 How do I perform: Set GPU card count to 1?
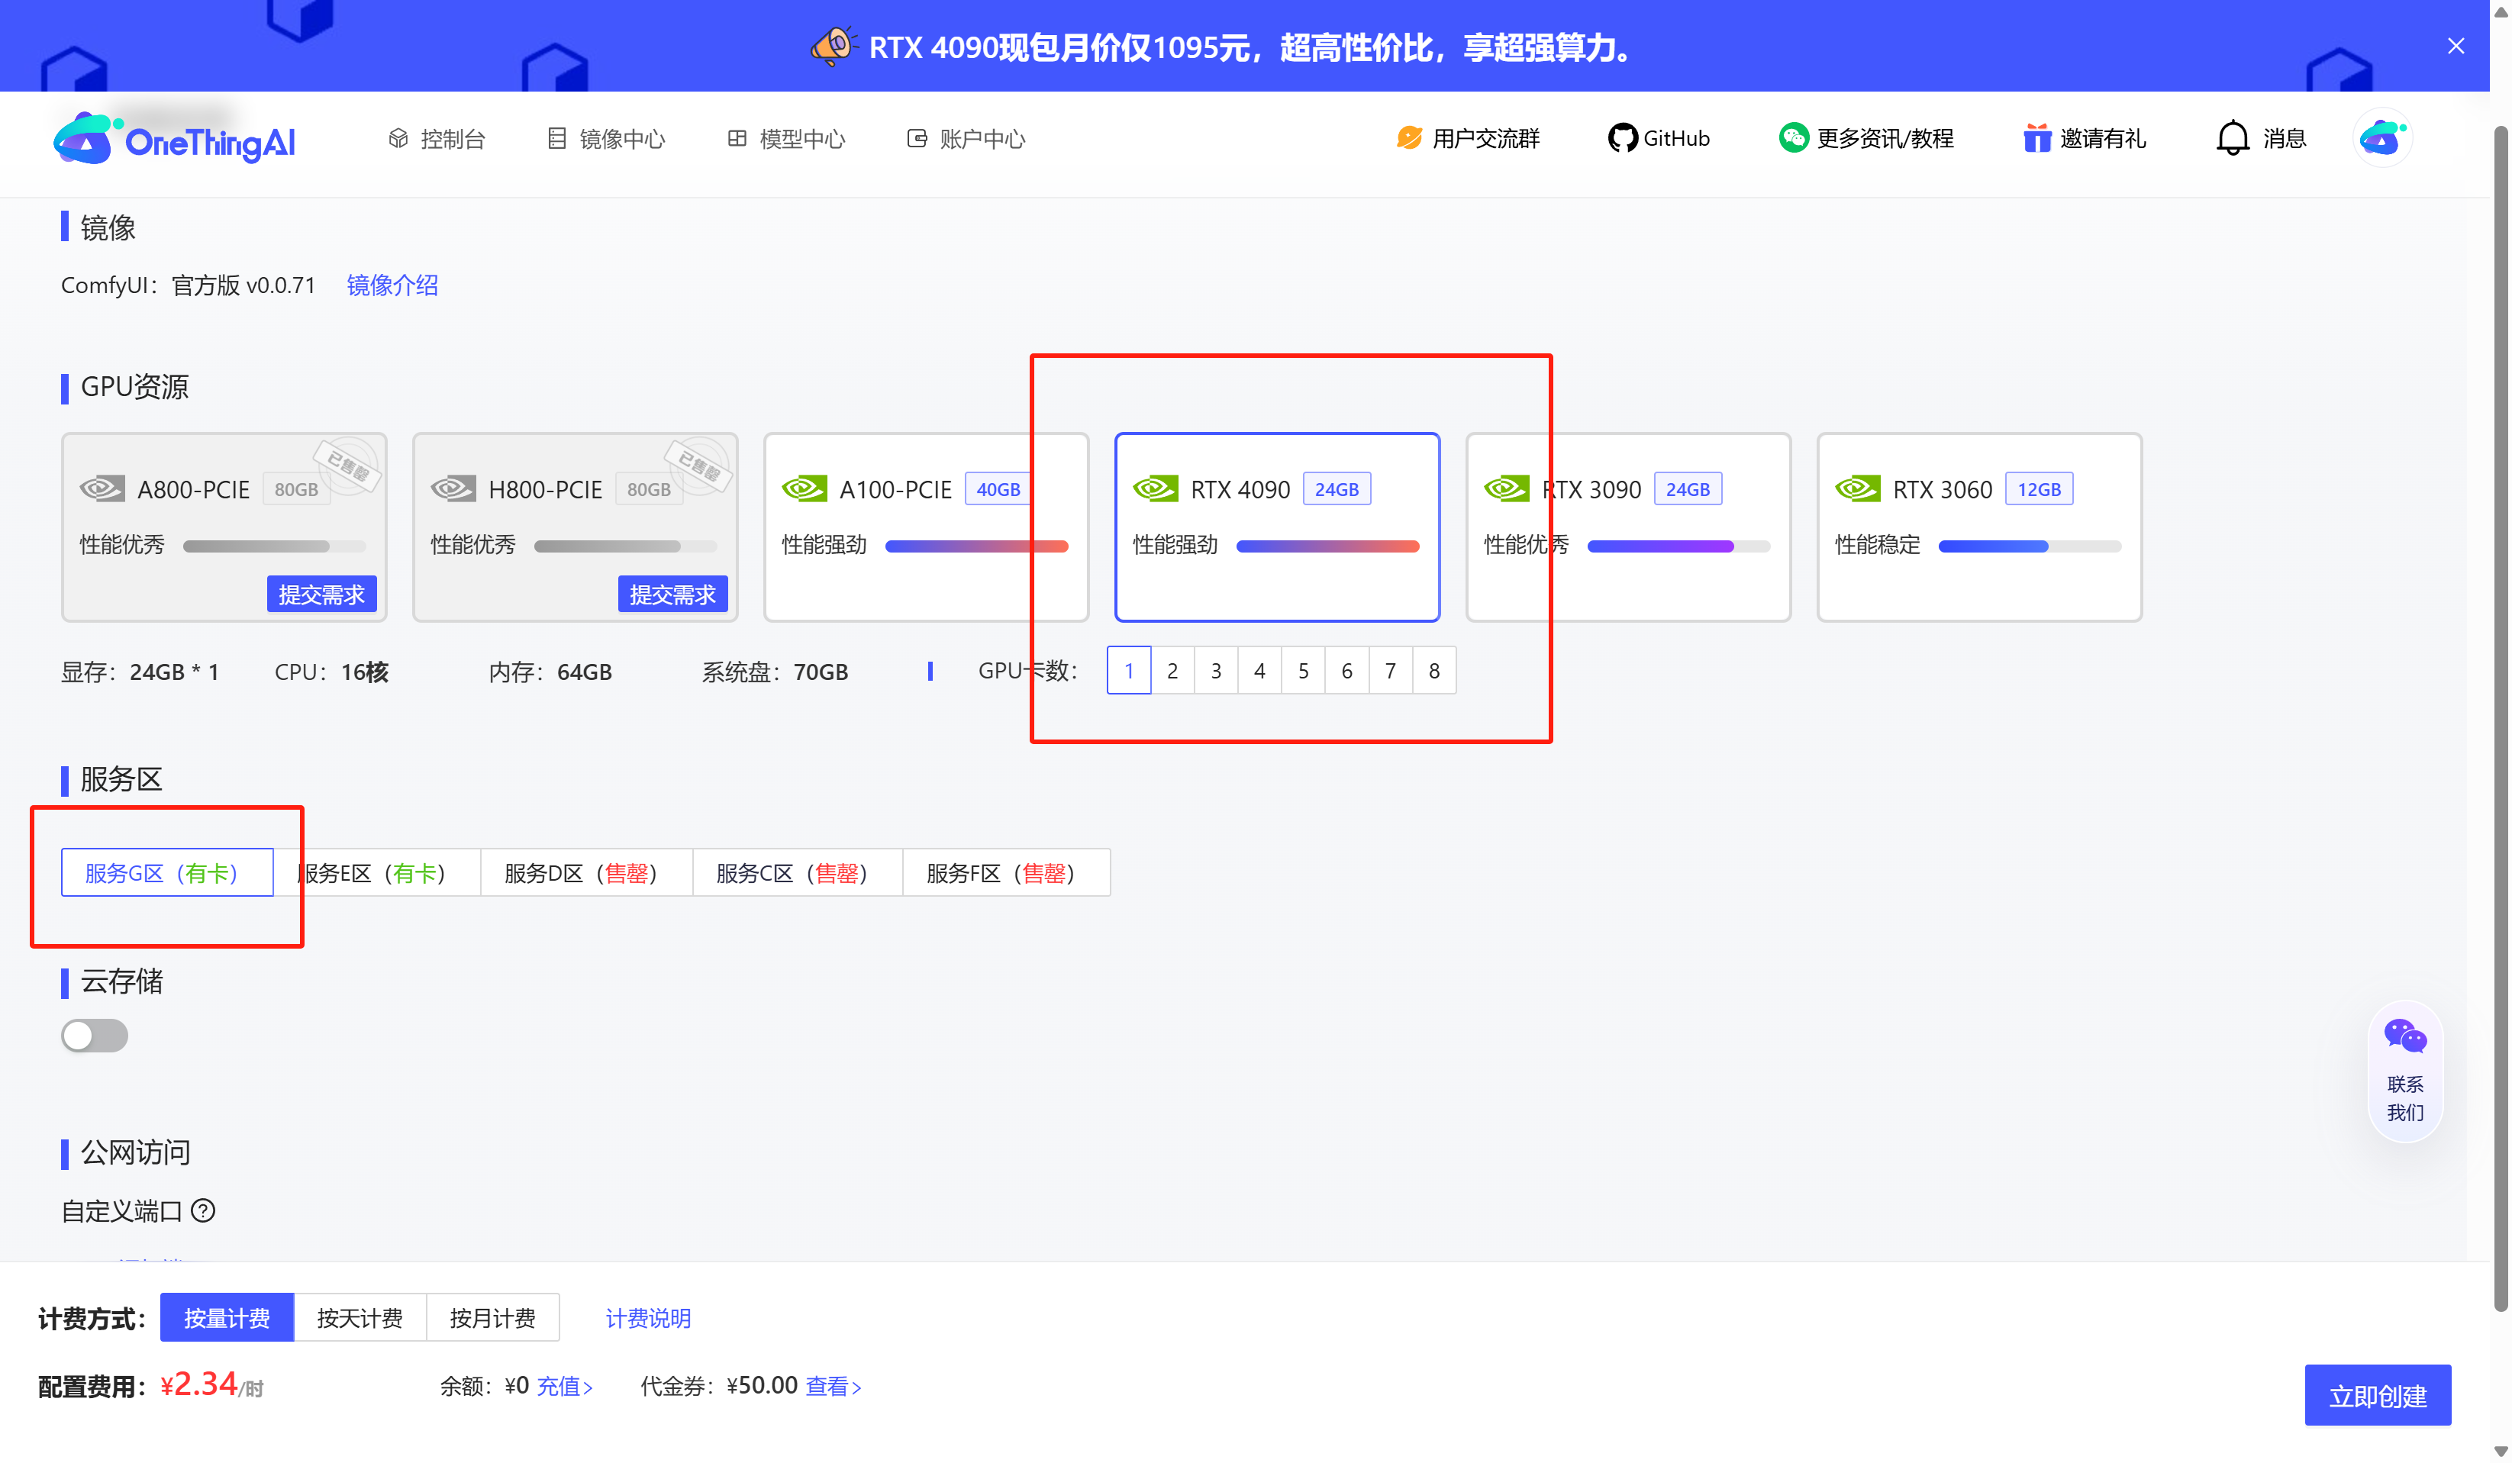click(1128, 671)
